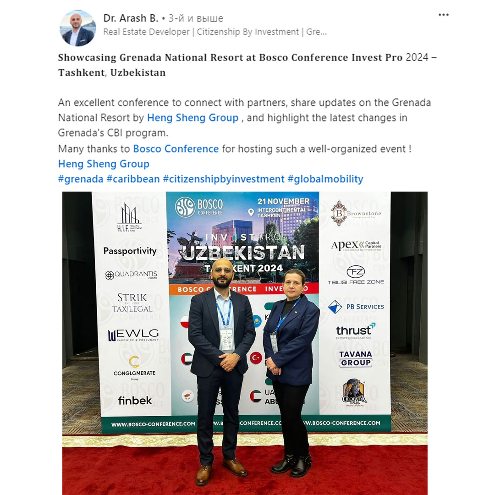Click the Passportivity logo in the photo
The height and width of the screenshot is (495, 495).
click(130, 251)
